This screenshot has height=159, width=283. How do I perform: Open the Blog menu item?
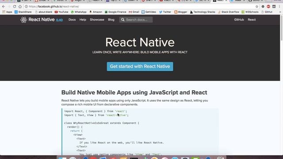tap(111, 19)
